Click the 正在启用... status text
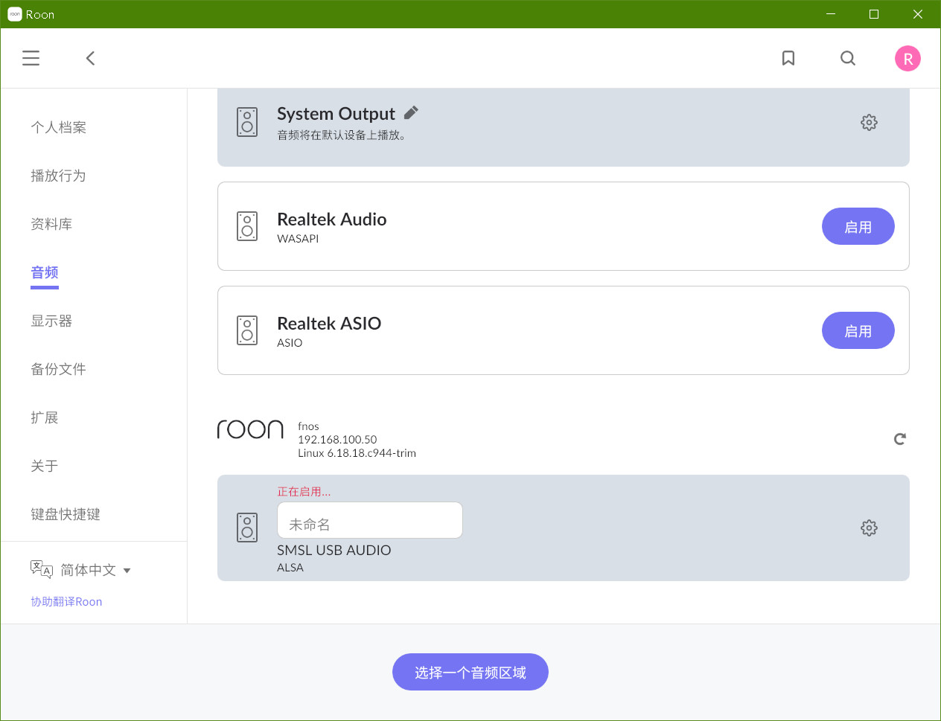 304,492
